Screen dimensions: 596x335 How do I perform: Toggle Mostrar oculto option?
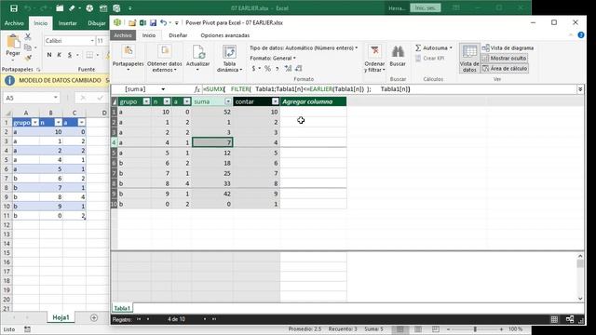point(505,58)
